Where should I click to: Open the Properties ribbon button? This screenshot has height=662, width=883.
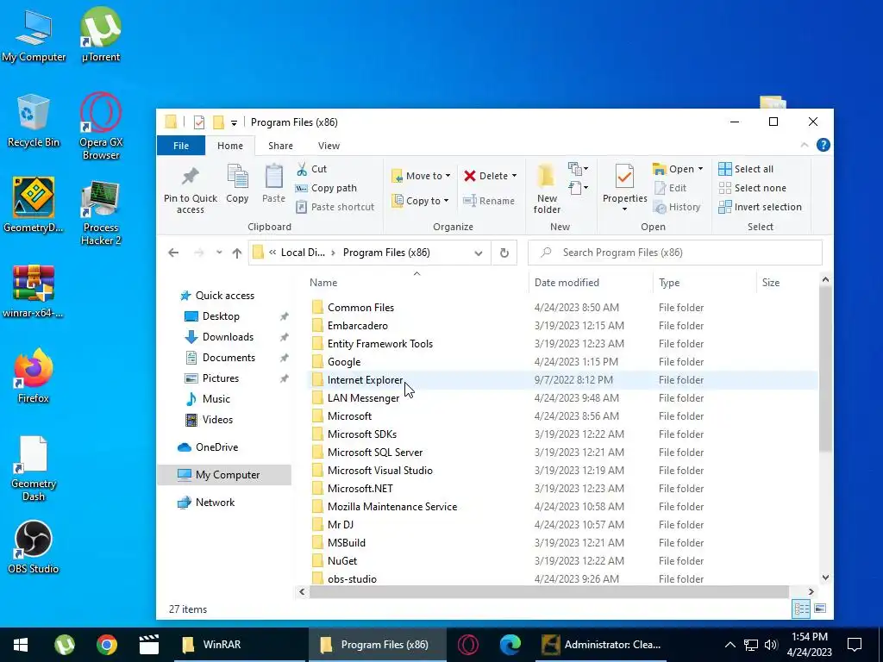(624, 189)
